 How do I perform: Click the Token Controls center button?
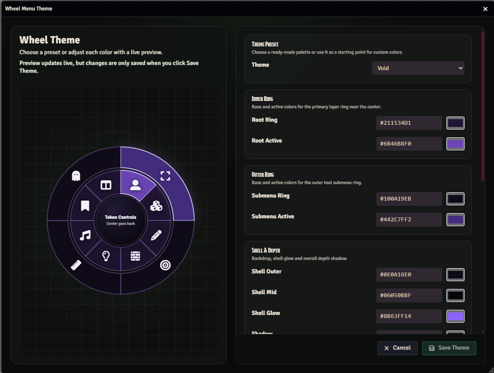[121, 220]
